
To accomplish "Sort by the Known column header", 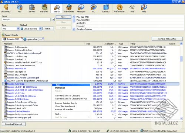I will coord(174,44).
